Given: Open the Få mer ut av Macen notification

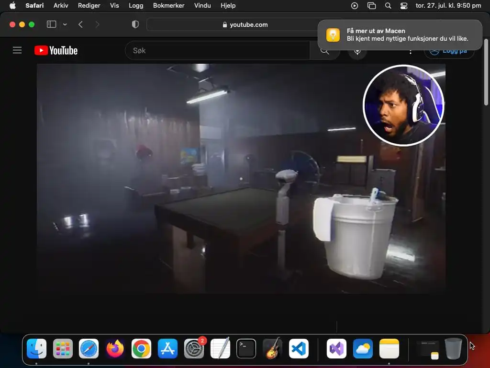Looking at the screenshot, I should (400, 34).
